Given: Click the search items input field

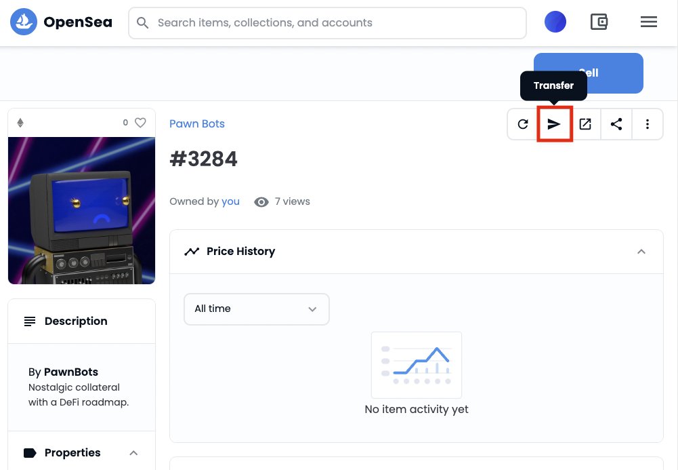Looking at the screenshot, I should pos(327,22).
